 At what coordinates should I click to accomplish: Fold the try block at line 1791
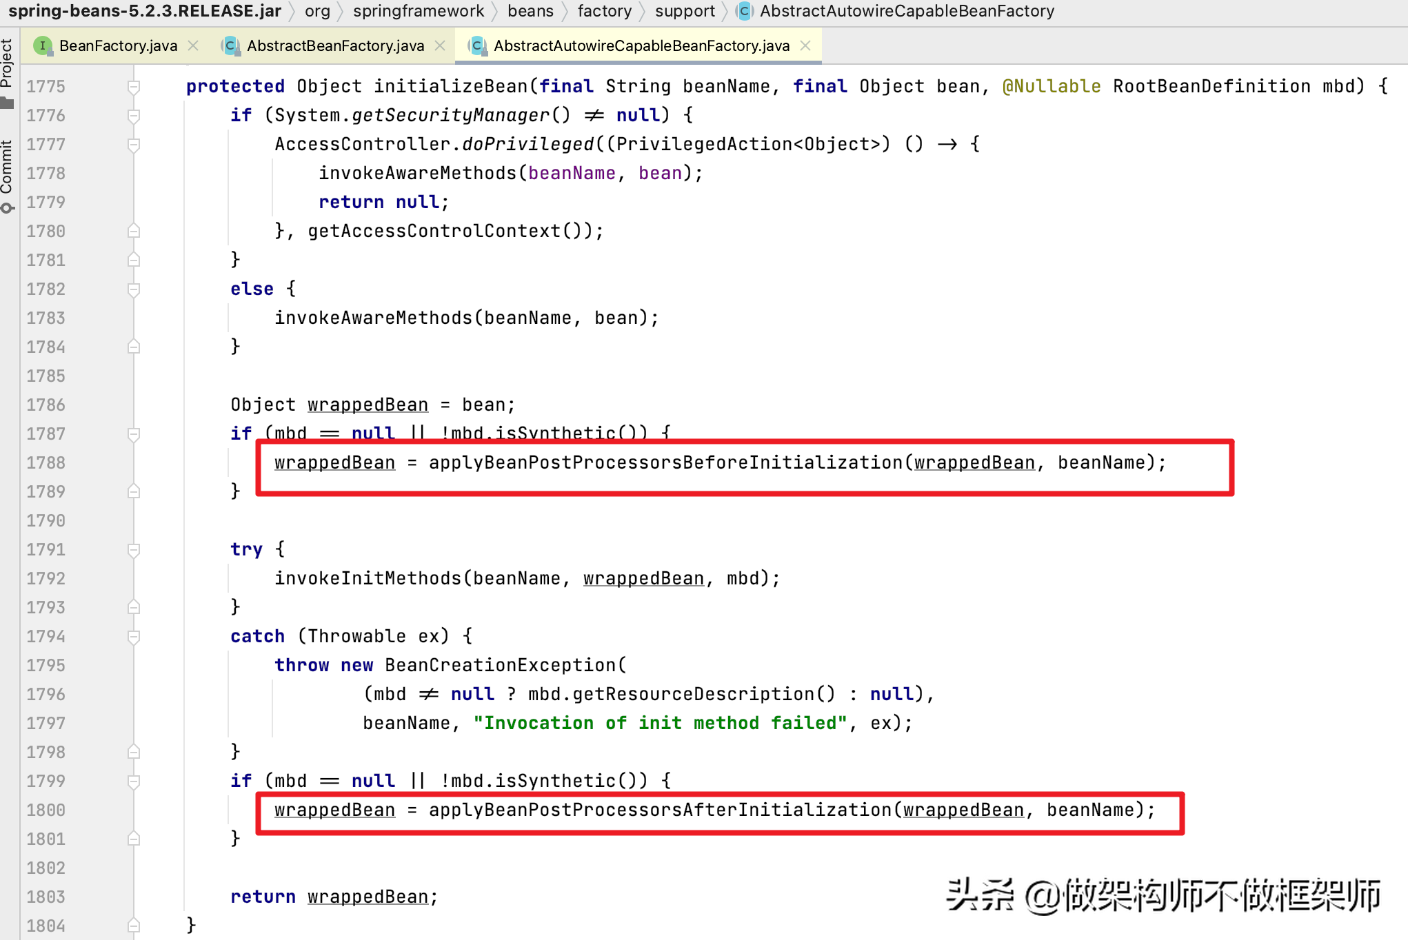click(134, 549)
